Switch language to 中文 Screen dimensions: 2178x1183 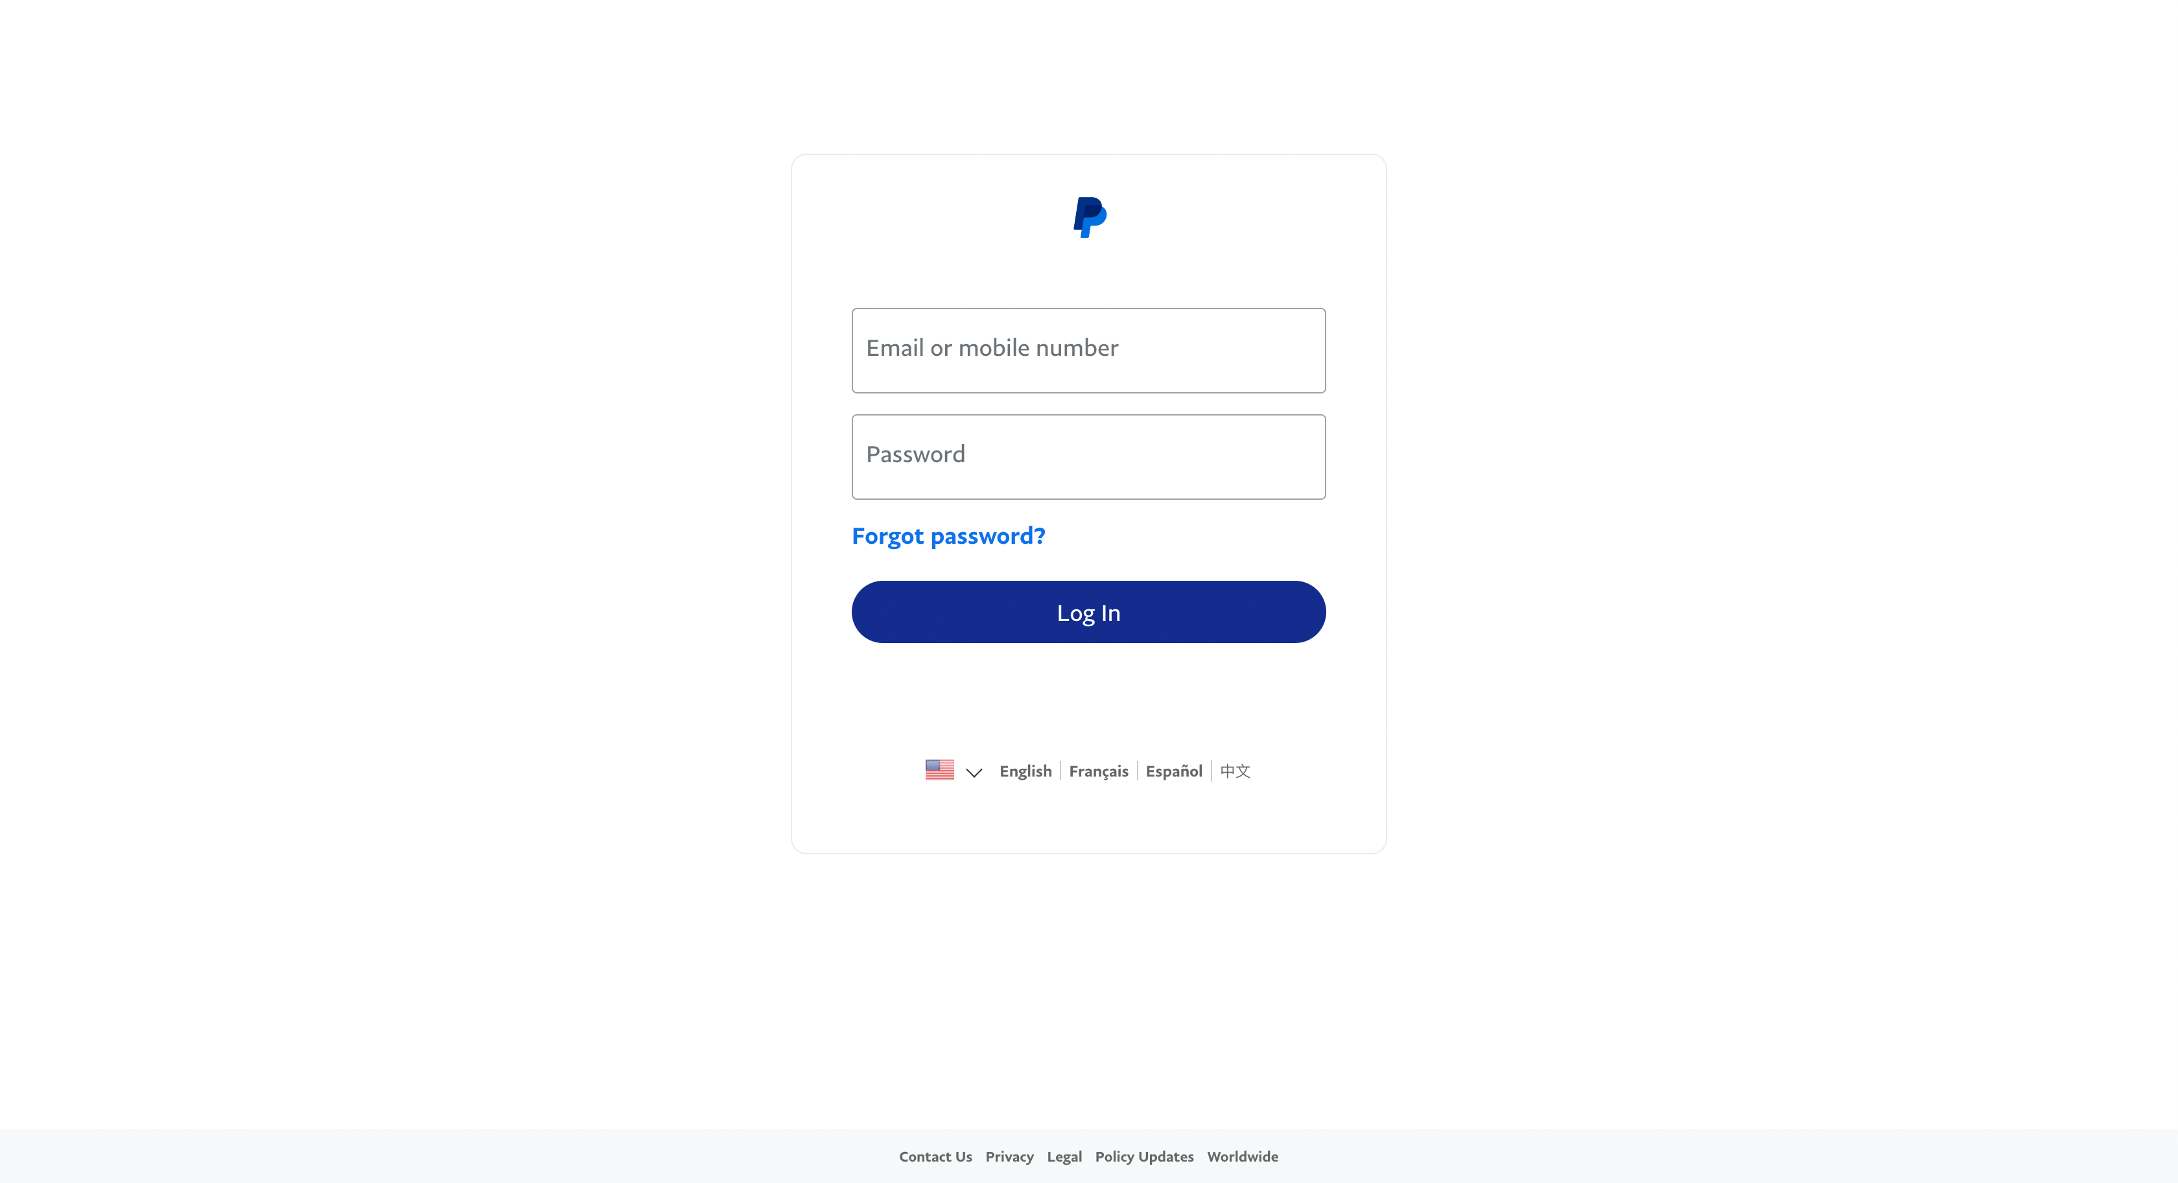(x=1234, y=771)
